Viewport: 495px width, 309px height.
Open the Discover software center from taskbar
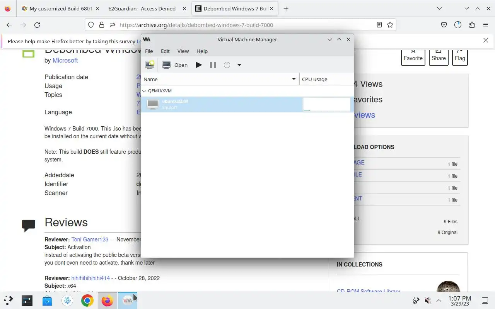point(47,300)
